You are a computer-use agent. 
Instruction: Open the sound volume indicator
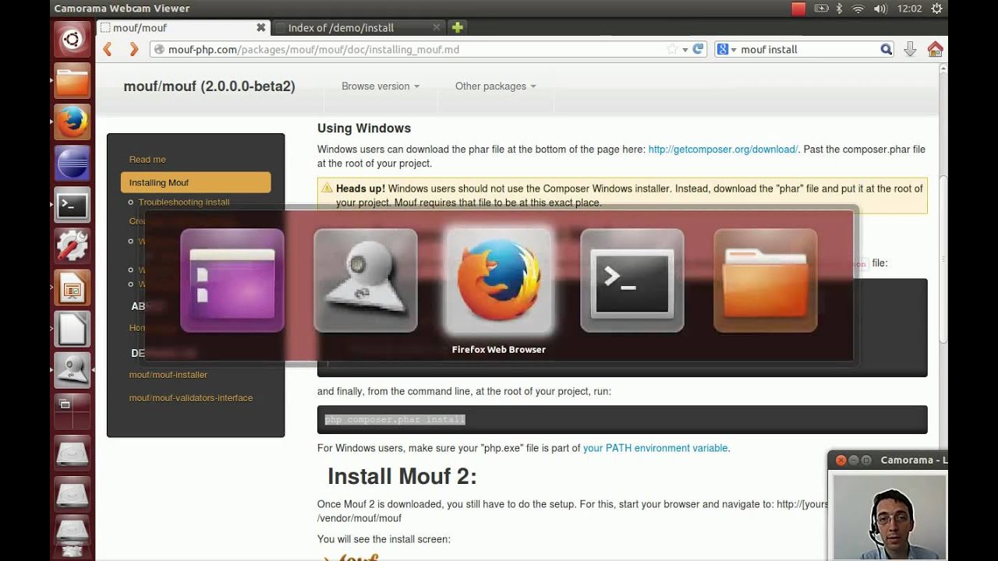tap(880, 9)
